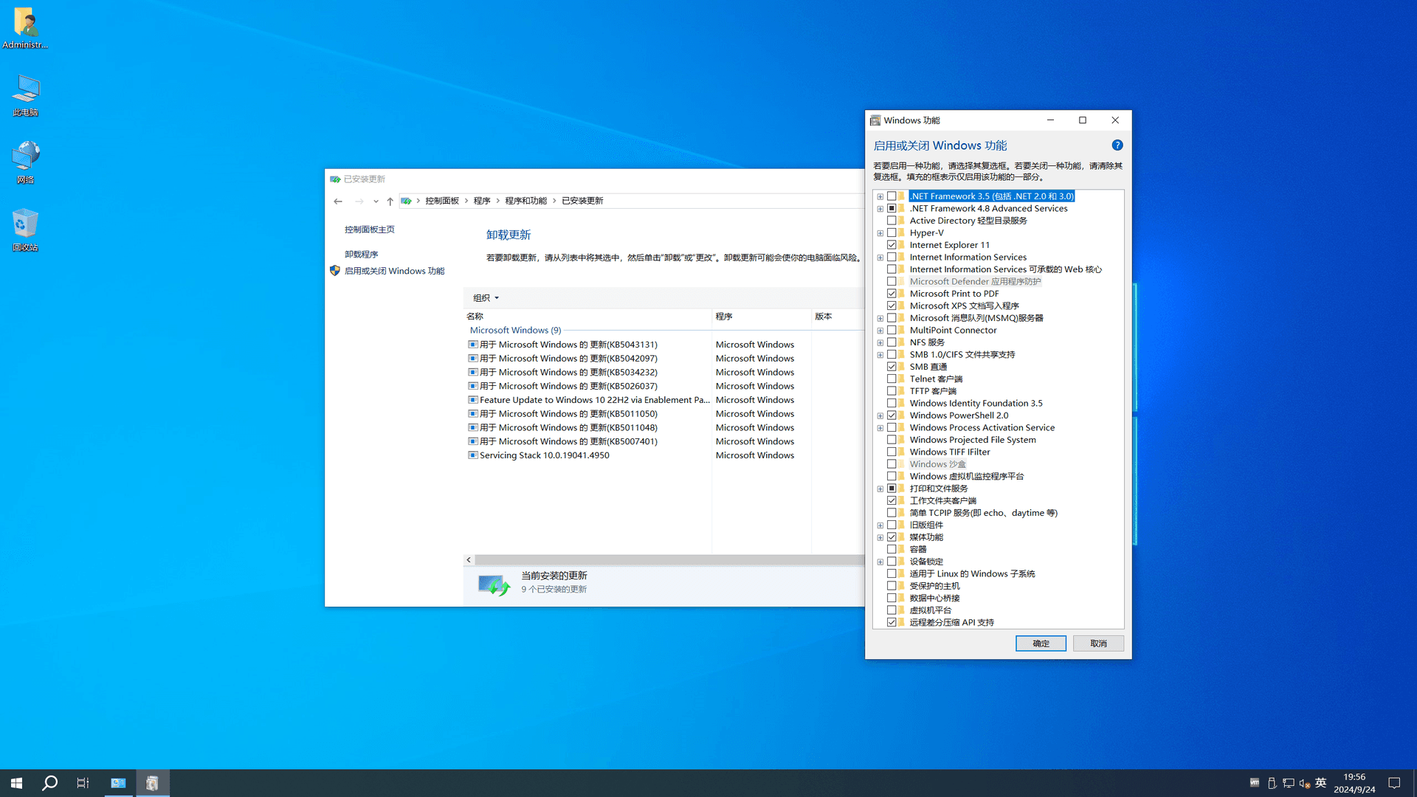This screenshot has height=797, width=1417.
Task: Sort updates by Version column header
Action: (838, 317)
